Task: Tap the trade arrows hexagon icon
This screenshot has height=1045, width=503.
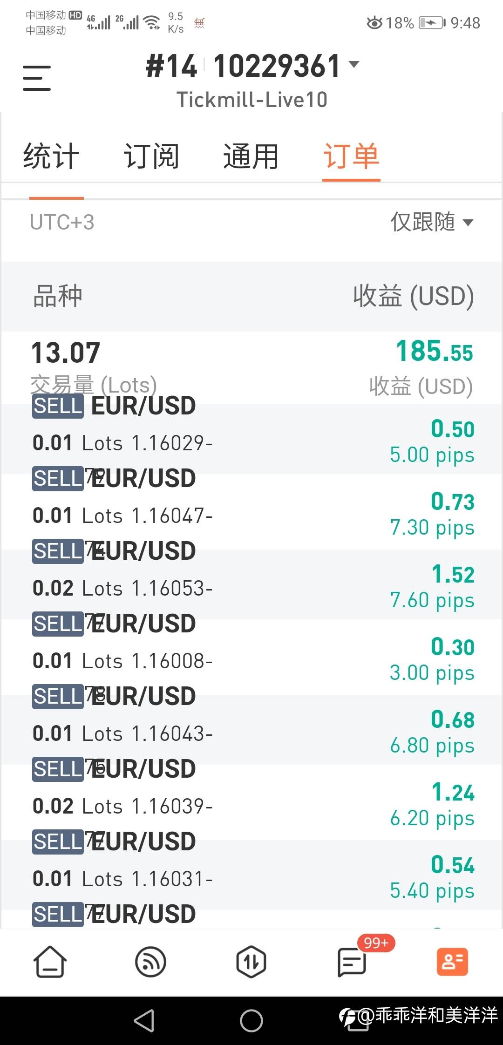Action: pos(251,962)
